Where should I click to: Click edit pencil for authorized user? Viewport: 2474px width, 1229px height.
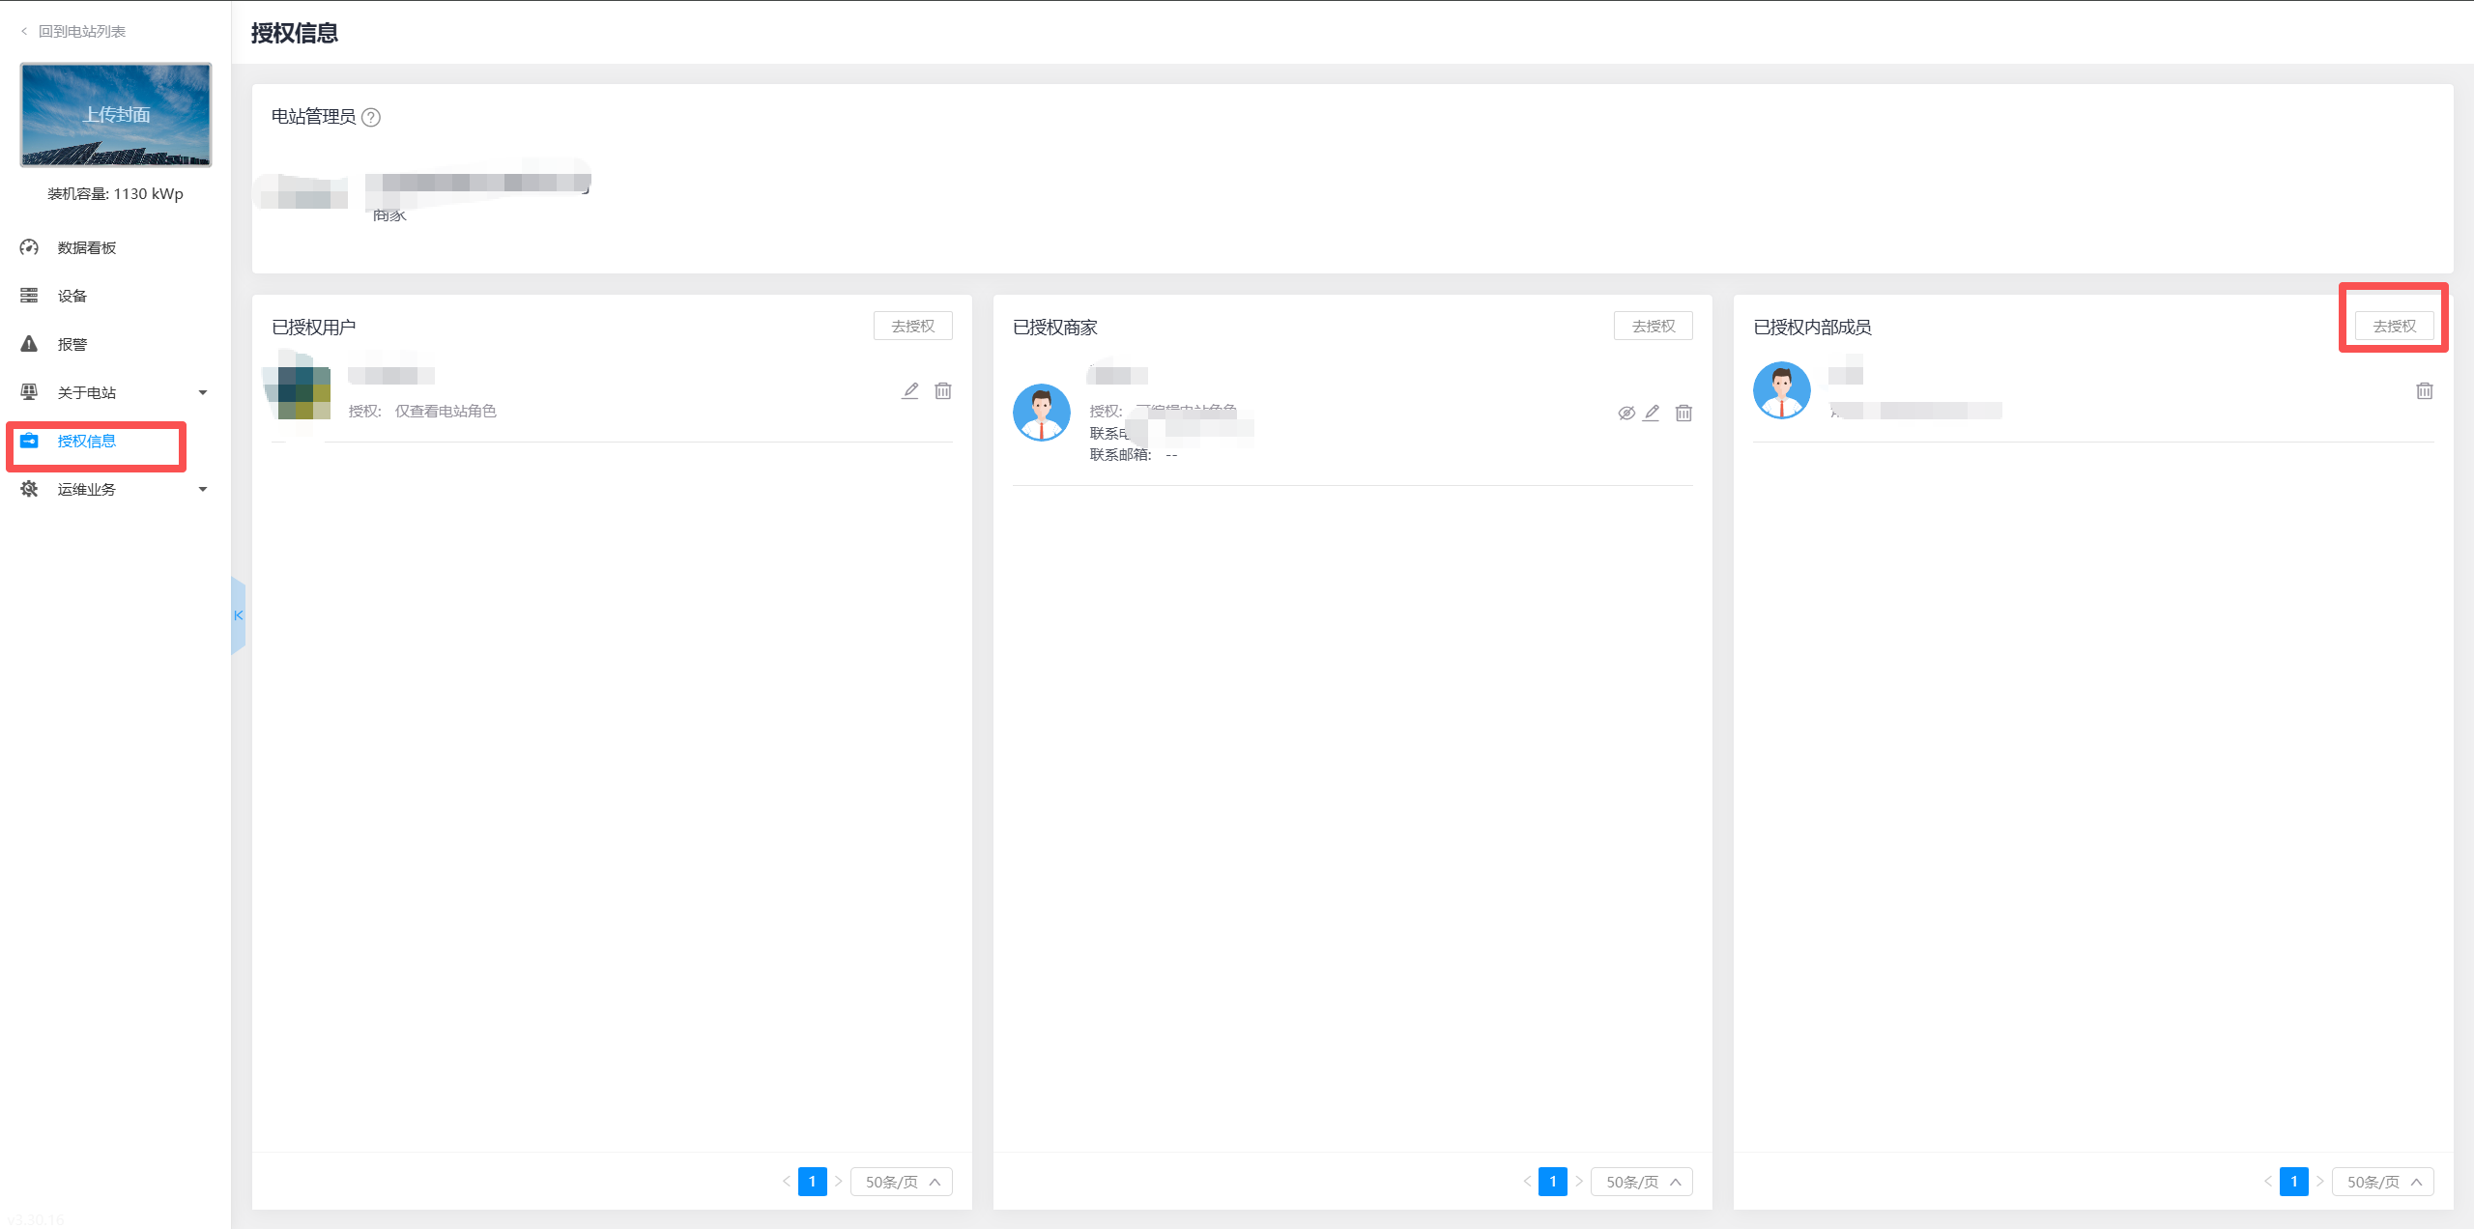910,390
